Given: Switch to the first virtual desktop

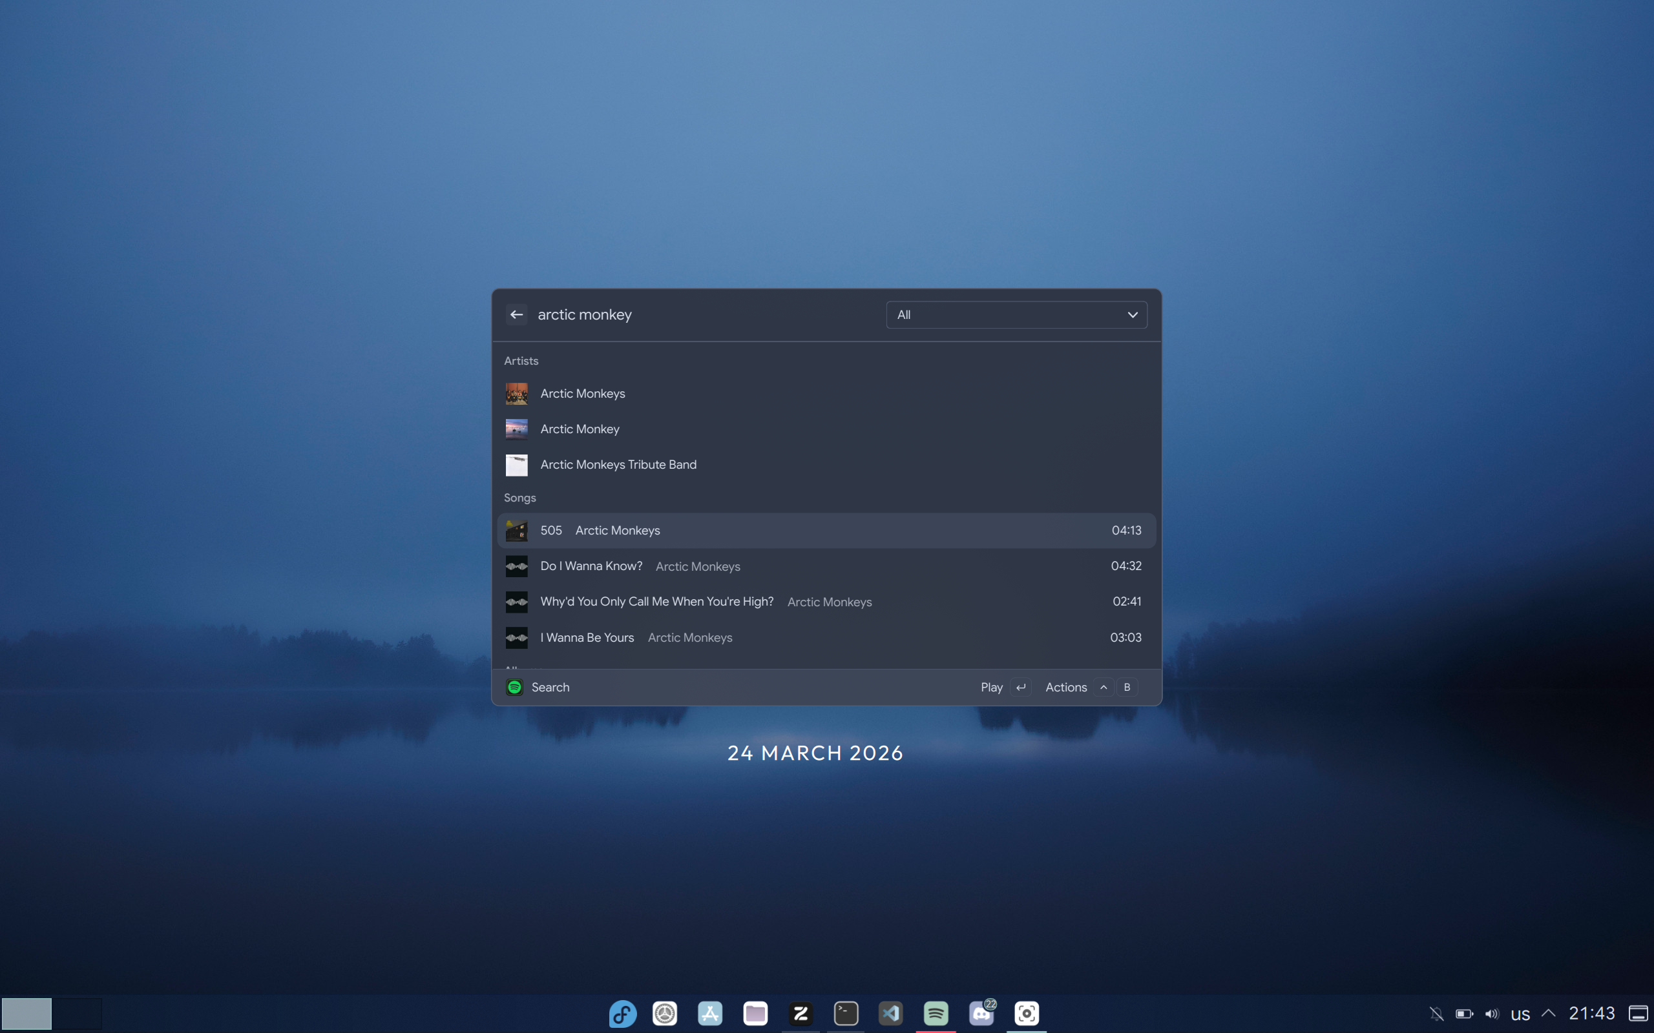Looking at the screenshot, I should [x=26, y=1013].
